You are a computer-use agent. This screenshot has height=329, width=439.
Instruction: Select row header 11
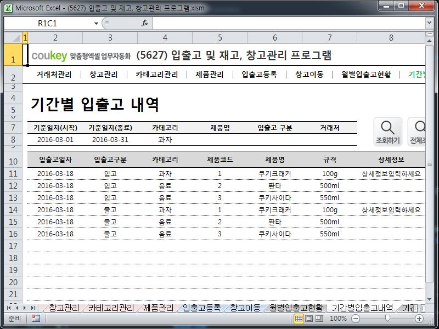pos(13,174)
